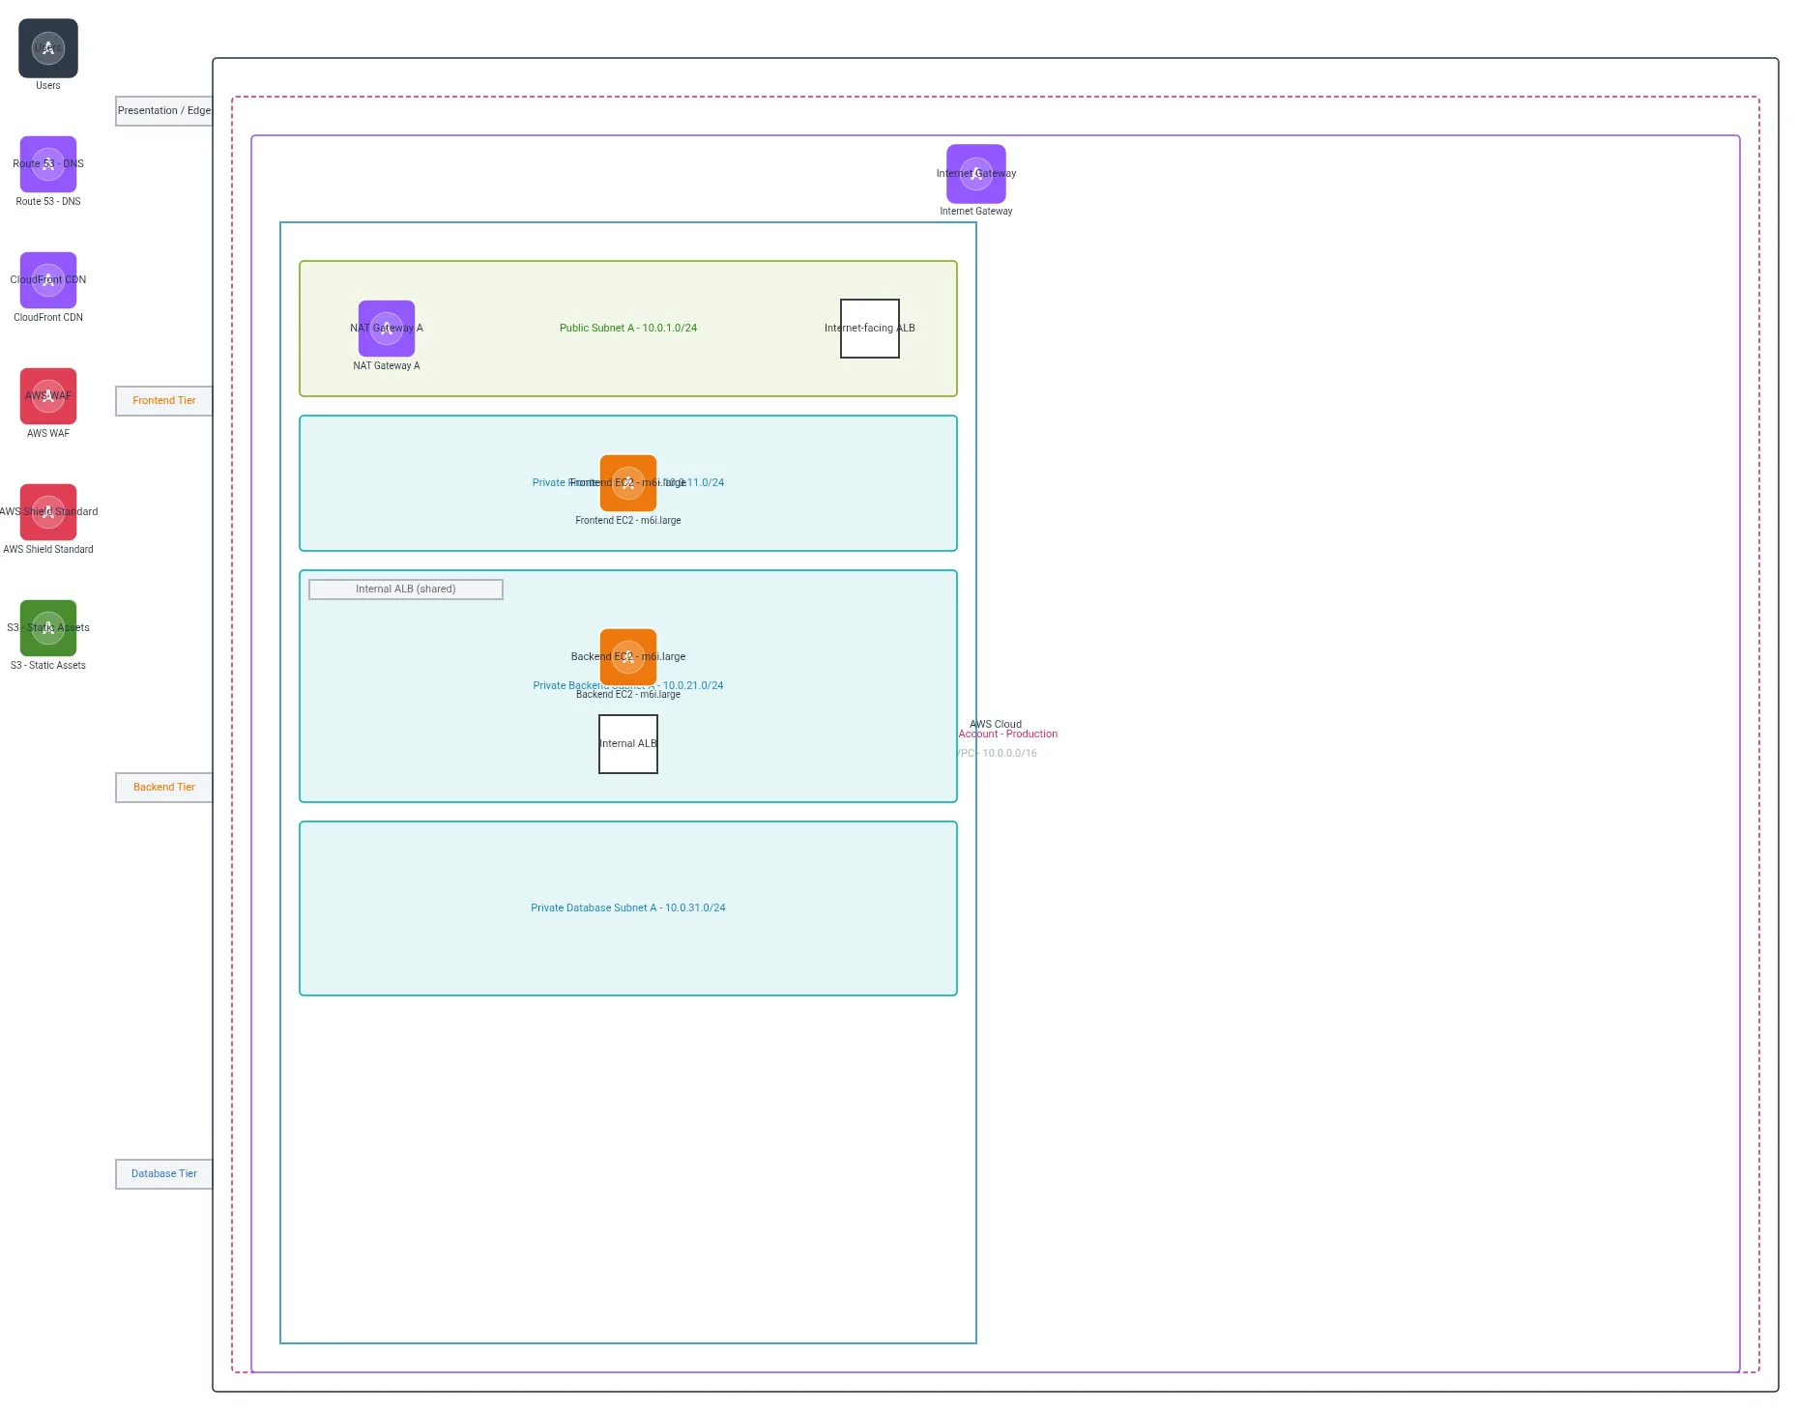Click the Backend Tier label
Image resolution: width=1798 pixels, height=1411 pixels.
point(164,788)
